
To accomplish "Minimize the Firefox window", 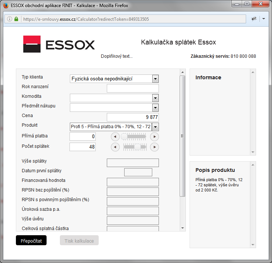I will [x=237, y=4].
